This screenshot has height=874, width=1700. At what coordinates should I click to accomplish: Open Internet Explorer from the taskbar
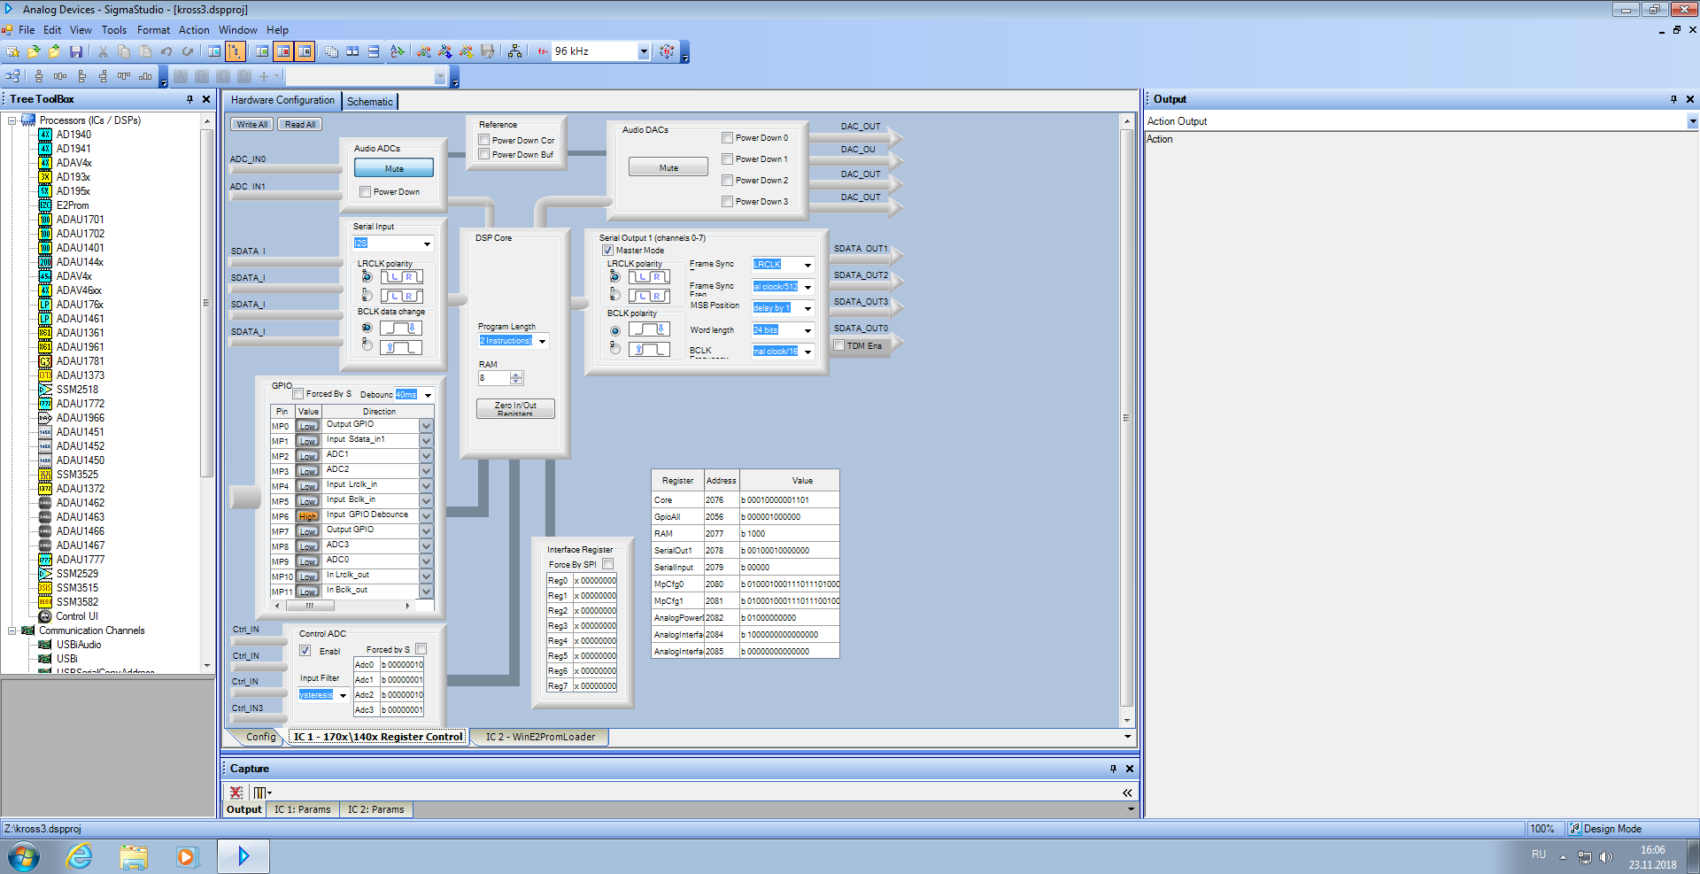[80, 856]
